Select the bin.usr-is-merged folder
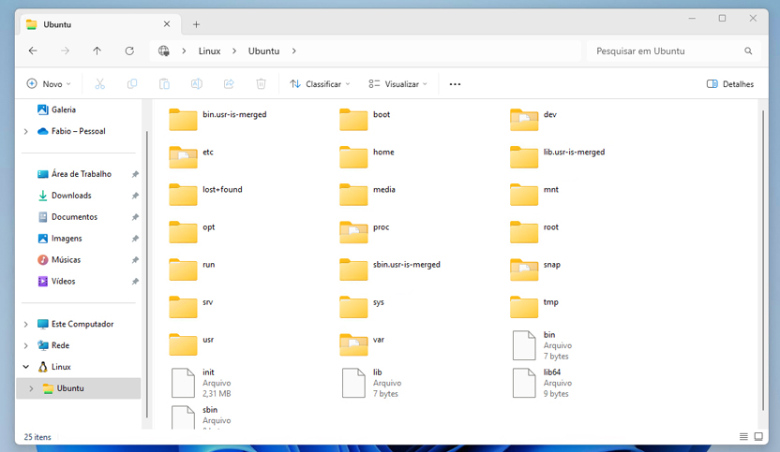This screenshot has width=780, height=452. (217, 120)
